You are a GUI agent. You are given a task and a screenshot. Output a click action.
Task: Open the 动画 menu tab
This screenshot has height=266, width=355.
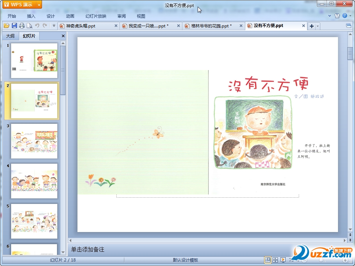coord(70,16)
